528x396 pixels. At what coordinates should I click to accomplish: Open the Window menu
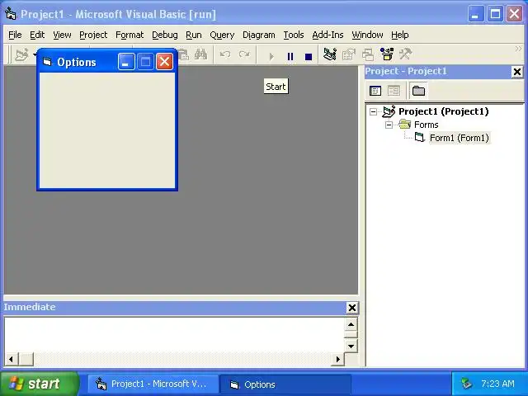point(367,35)
